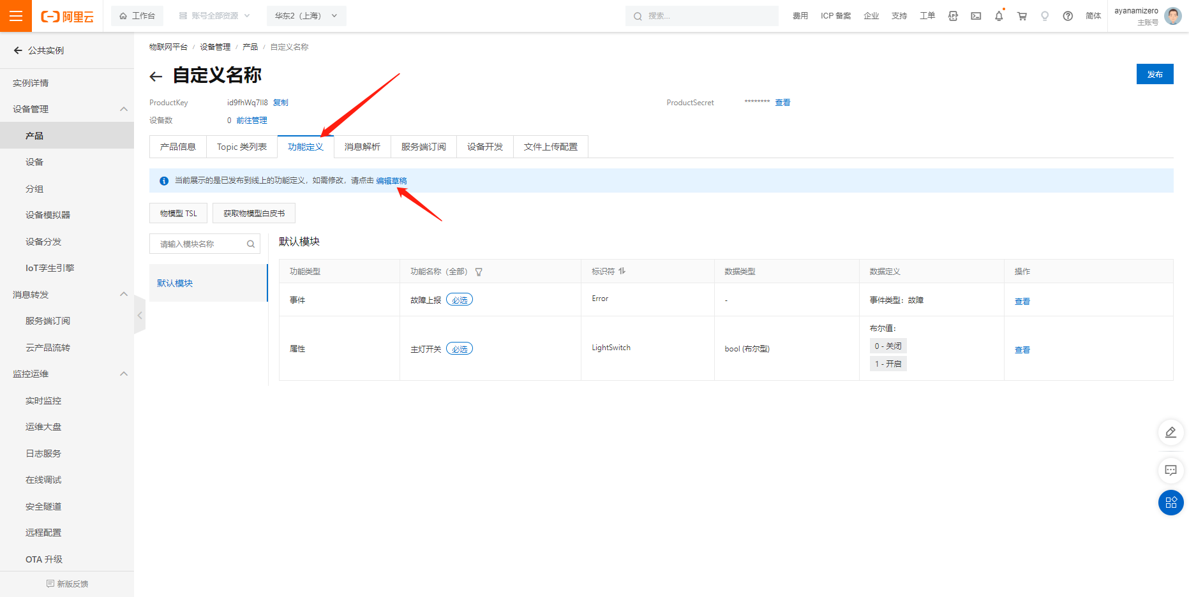This screenshot has height=597, width=1189.
Task: Click the filter icon next to 功能名称
Action: [x=479, y=272]
